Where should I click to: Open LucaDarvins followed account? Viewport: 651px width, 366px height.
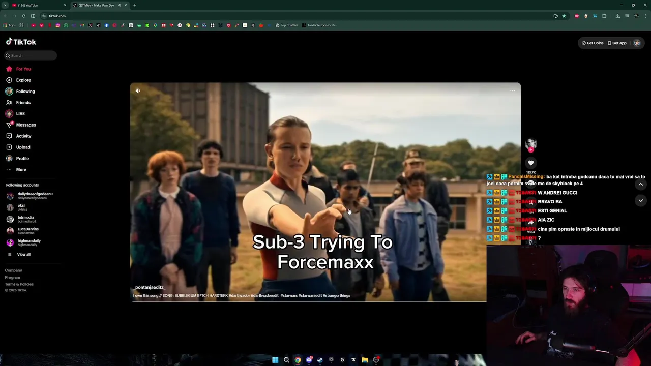coord(22,231)
